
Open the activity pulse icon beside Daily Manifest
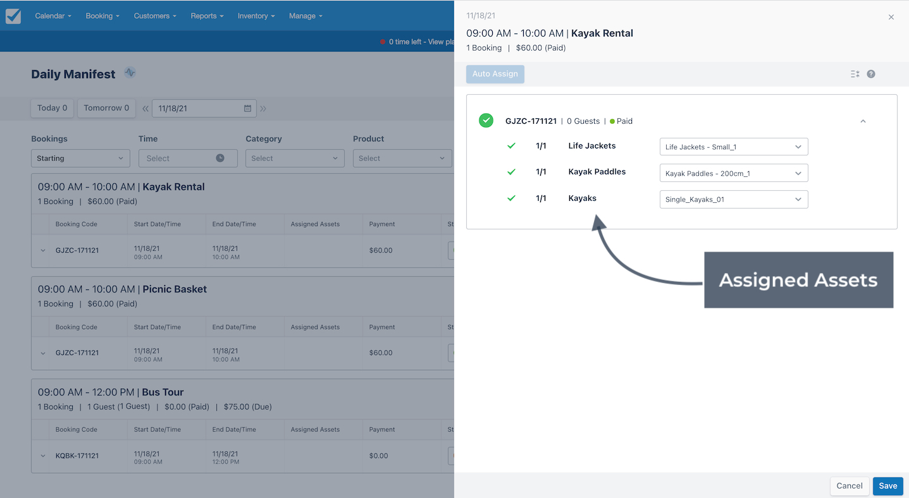tap(130, 73)
